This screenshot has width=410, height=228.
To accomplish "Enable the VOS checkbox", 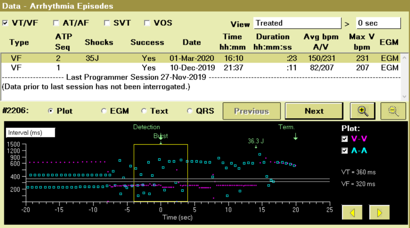I will tap(147, 23).
